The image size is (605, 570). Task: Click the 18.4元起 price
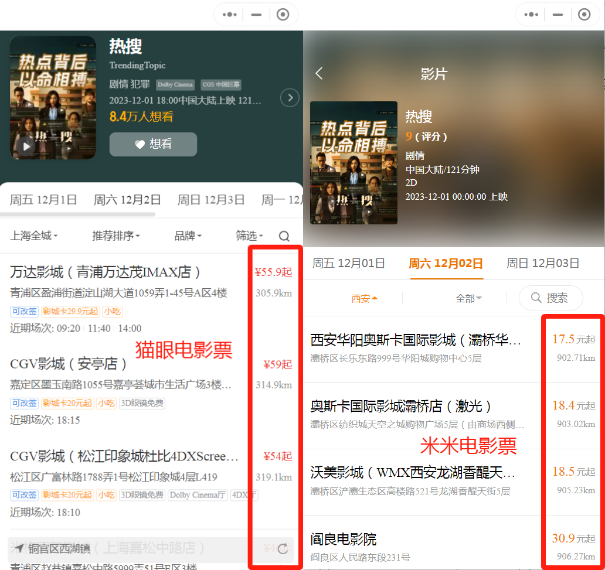(x=574, y=405)
